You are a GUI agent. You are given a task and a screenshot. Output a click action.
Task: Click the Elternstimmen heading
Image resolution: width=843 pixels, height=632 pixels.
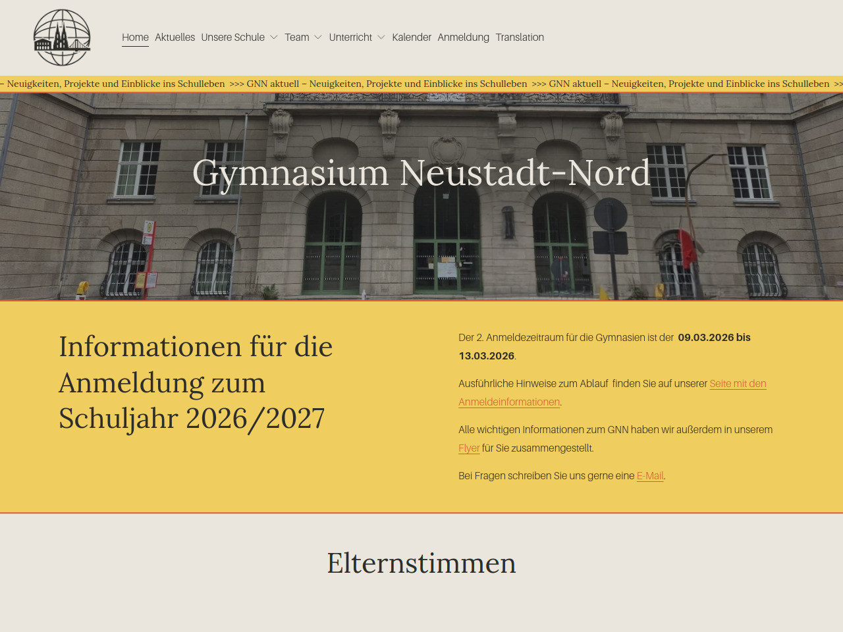tap(421, 564)
